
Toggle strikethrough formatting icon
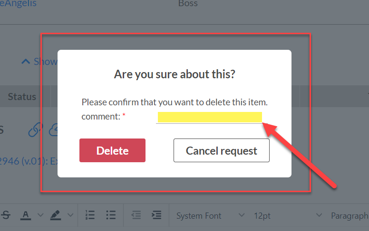click(6, 215)
